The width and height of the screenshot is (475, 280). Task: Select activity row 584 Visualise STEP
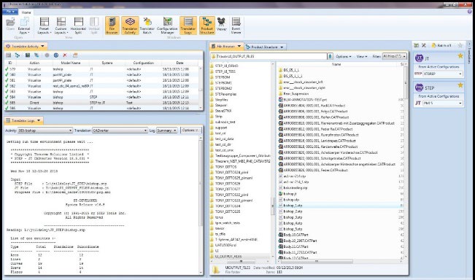[101, 97]
